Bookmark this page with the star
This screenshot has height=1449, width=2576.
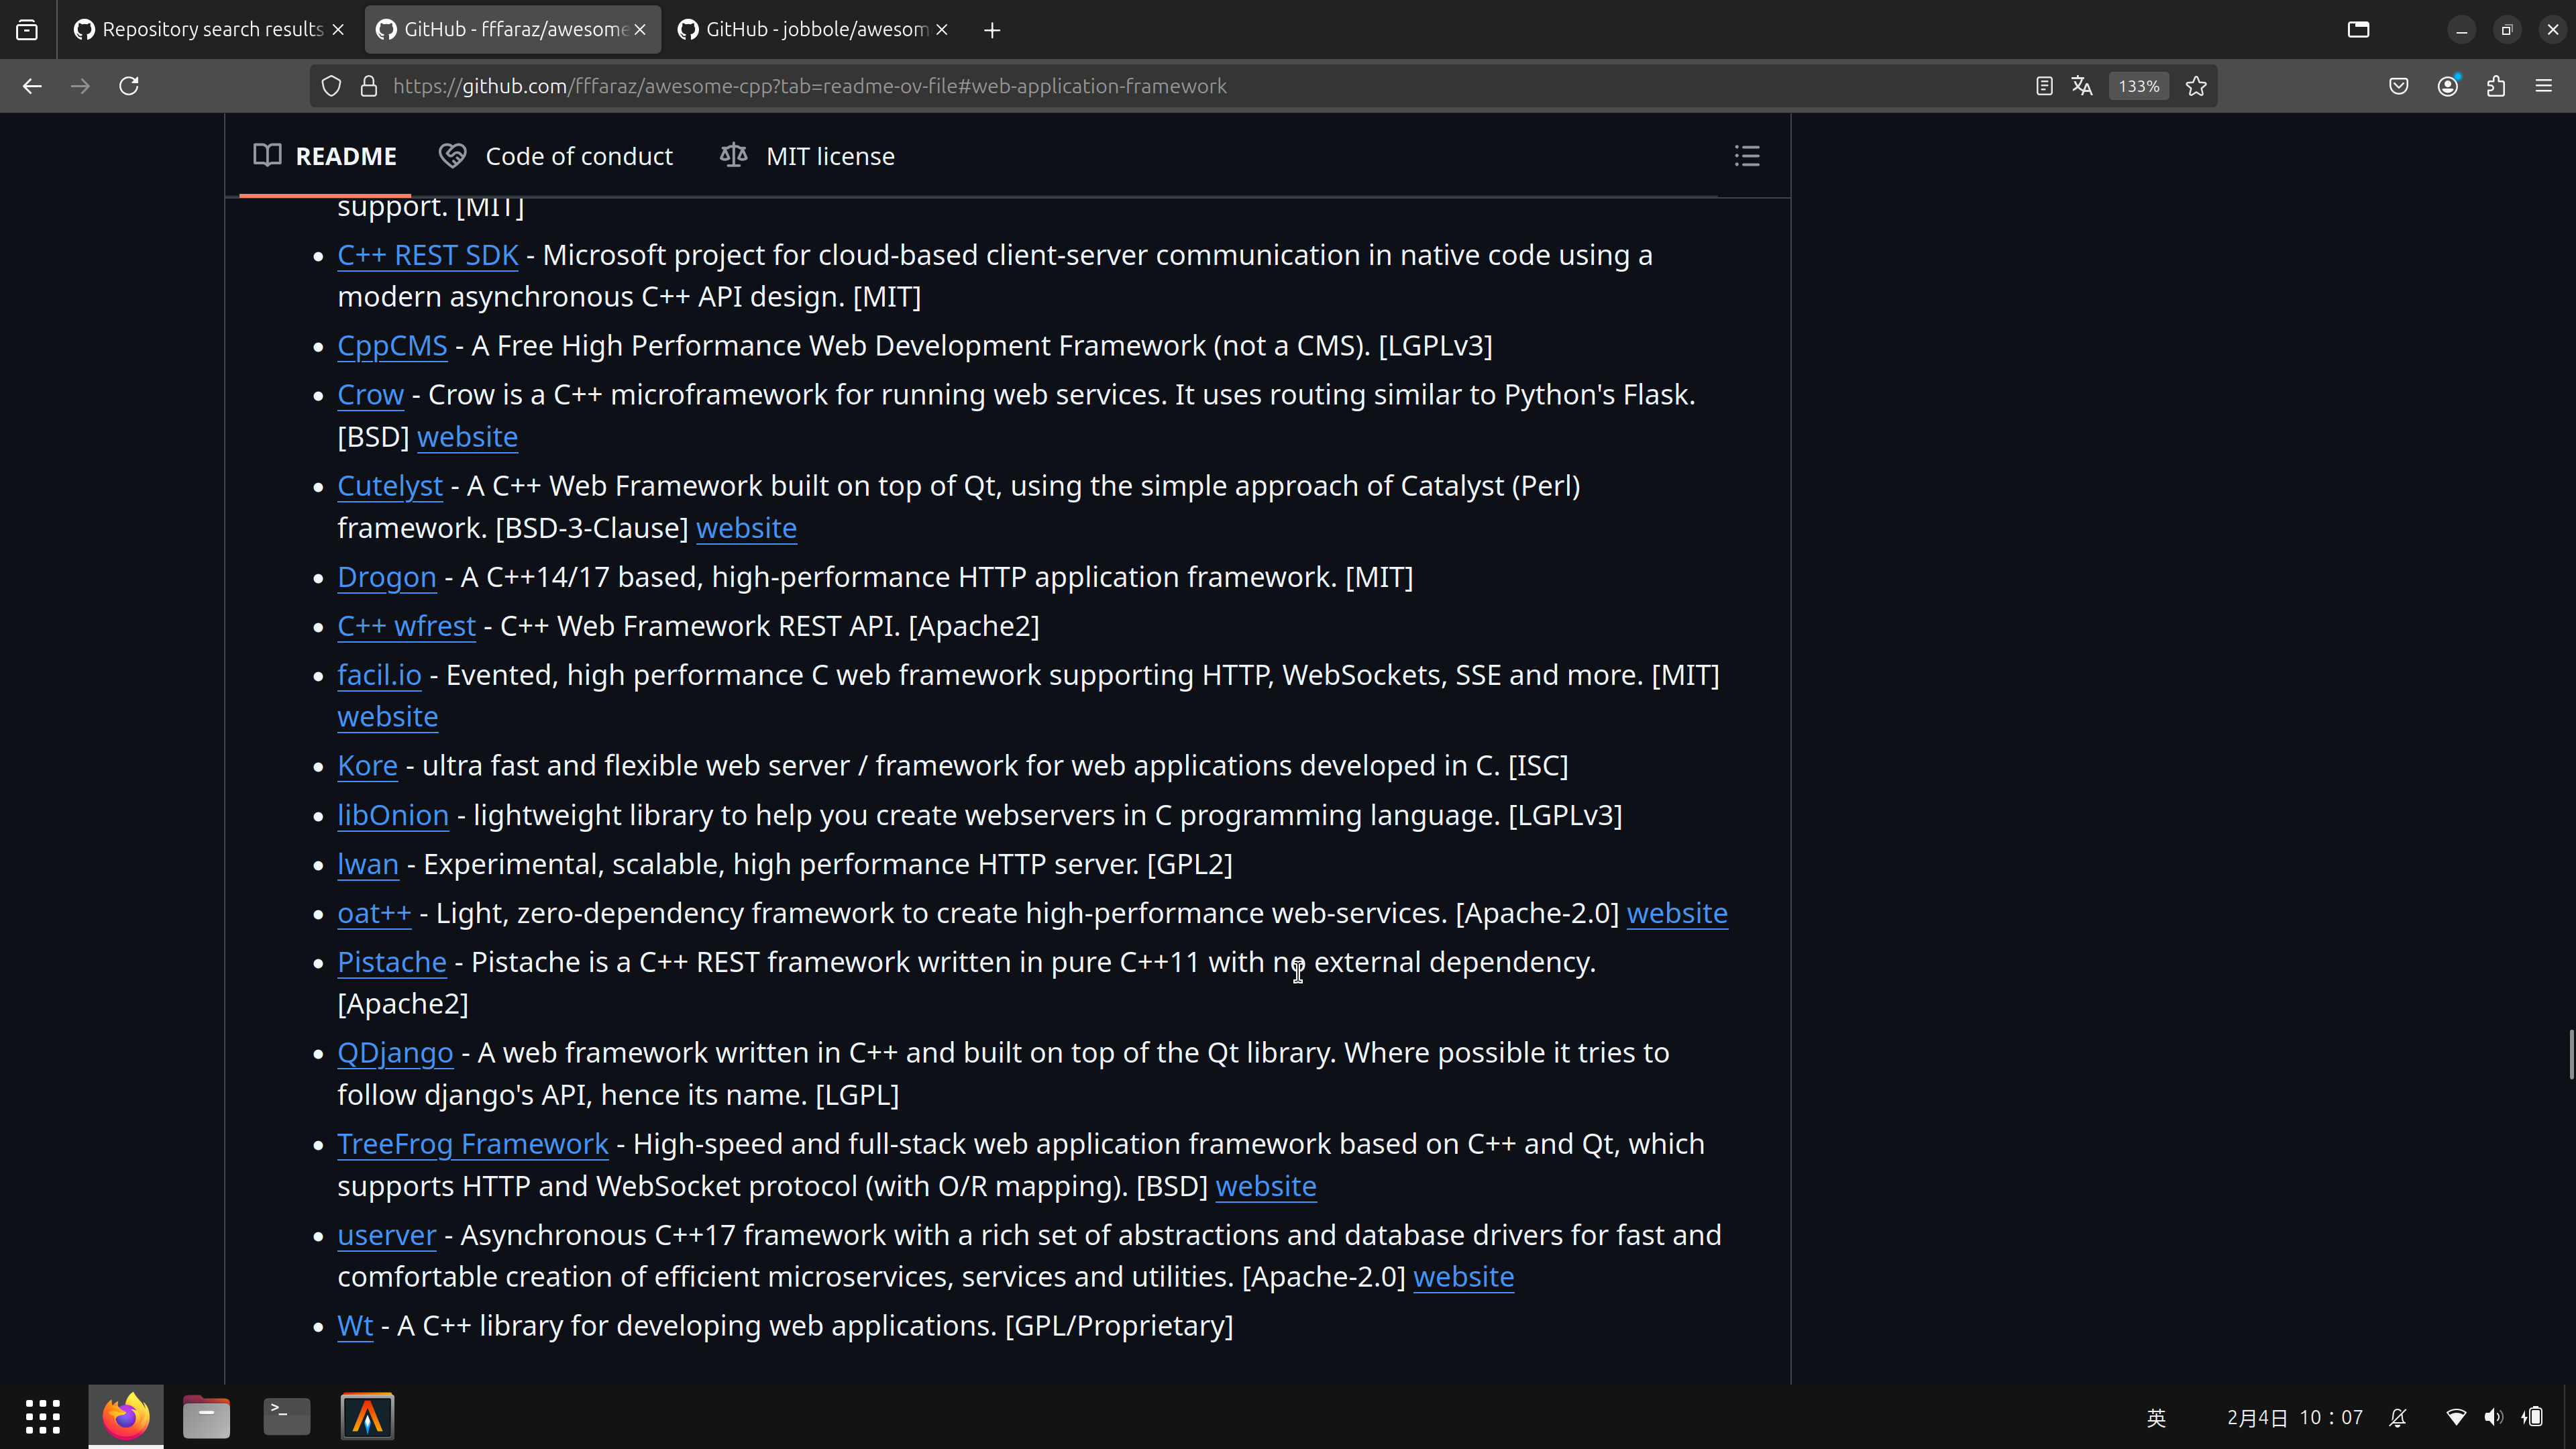pos(2196,86)
